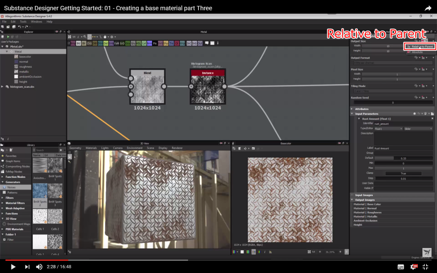Screen dimensions: 437x273
Task: Insert a Levels node using the Lvl button
Action: point(144,44)
